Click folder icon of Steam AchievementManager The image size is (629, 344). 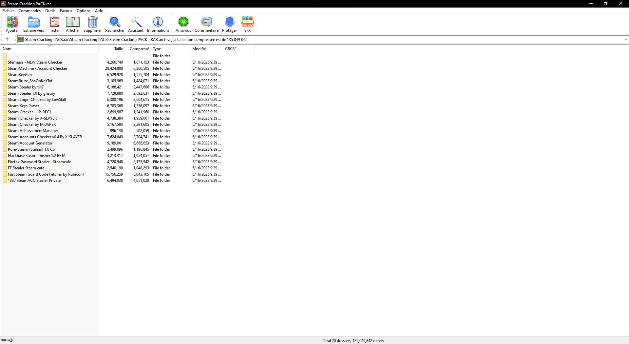coord(5,131)
